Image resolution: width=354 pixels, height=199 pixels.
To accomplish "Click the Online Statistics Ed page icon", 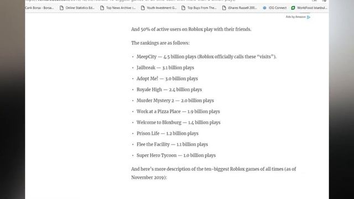I will [x=61, y=8].
